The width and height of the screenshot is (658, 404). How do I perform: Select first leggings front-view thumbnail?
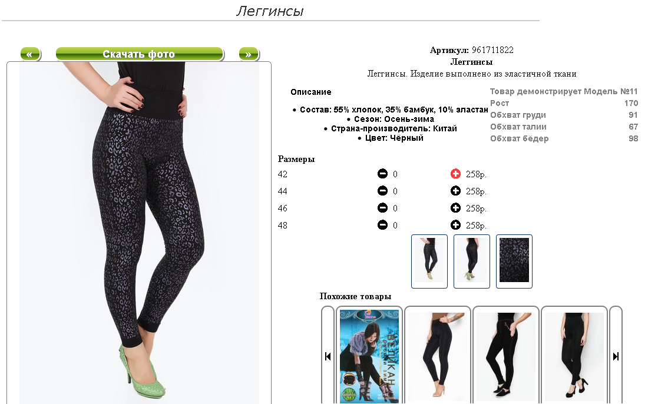pyautogui.click(x=429, y=261)
